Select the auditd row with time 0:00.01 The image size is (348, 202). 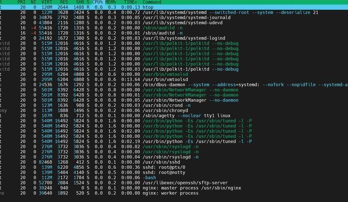(x=174, y=33)
